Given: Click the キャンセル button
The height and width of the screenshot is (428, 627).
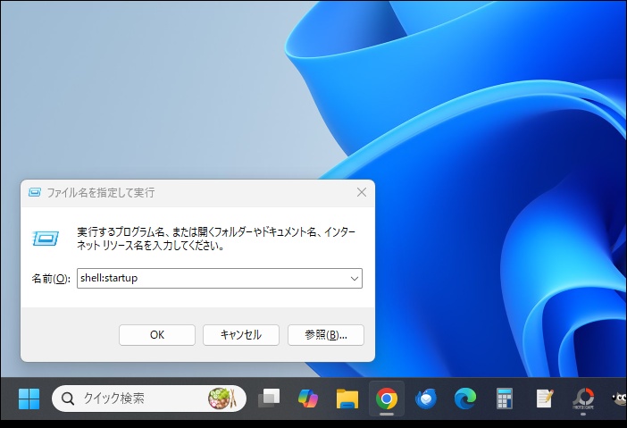Looking at the screenshot, I should [x=241, y=335].
